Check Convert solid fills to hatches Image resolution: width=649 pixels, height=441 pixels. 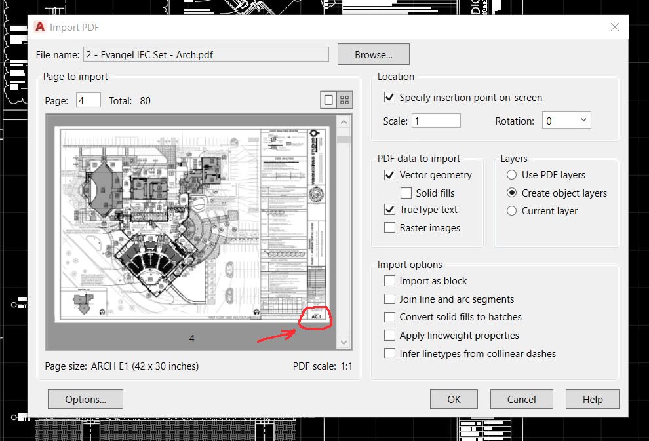click(389, 317)
